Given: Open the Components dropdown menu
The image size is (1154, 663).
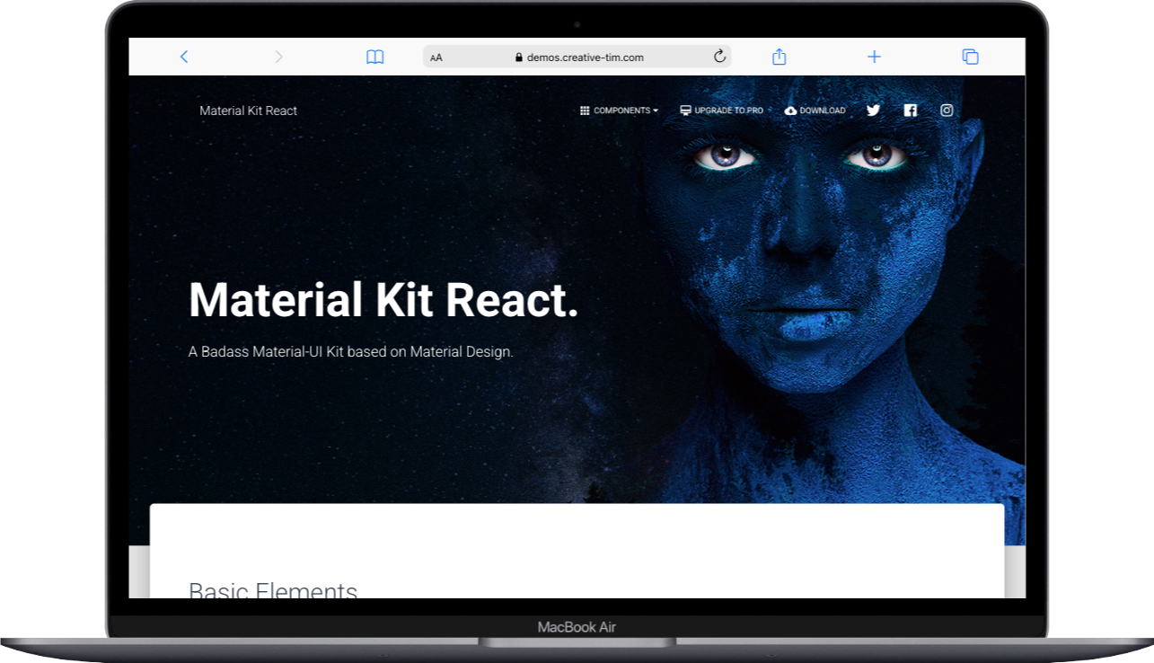Looking at the screenshot, I should click(622, 110).
